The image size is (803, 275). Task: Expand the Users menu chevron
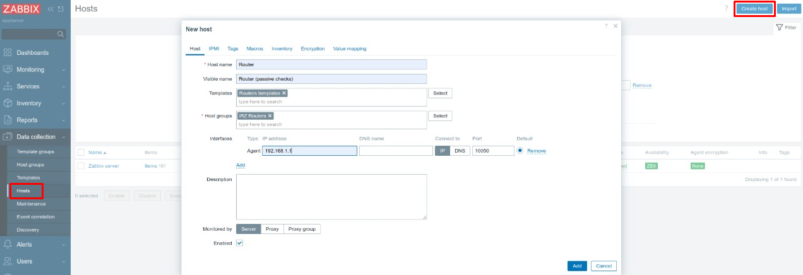(x=64, y=261)
